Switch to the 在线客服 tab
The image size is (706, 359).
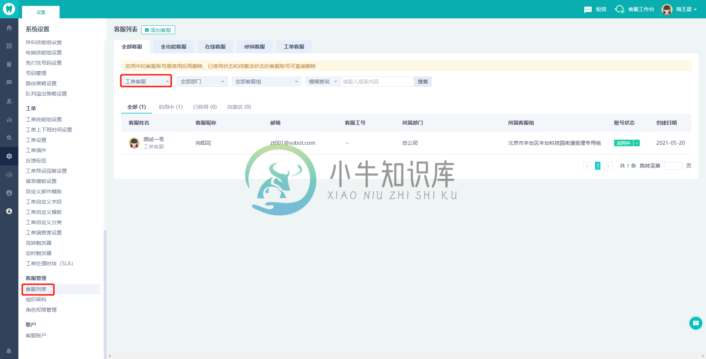(x=215, y=47)
